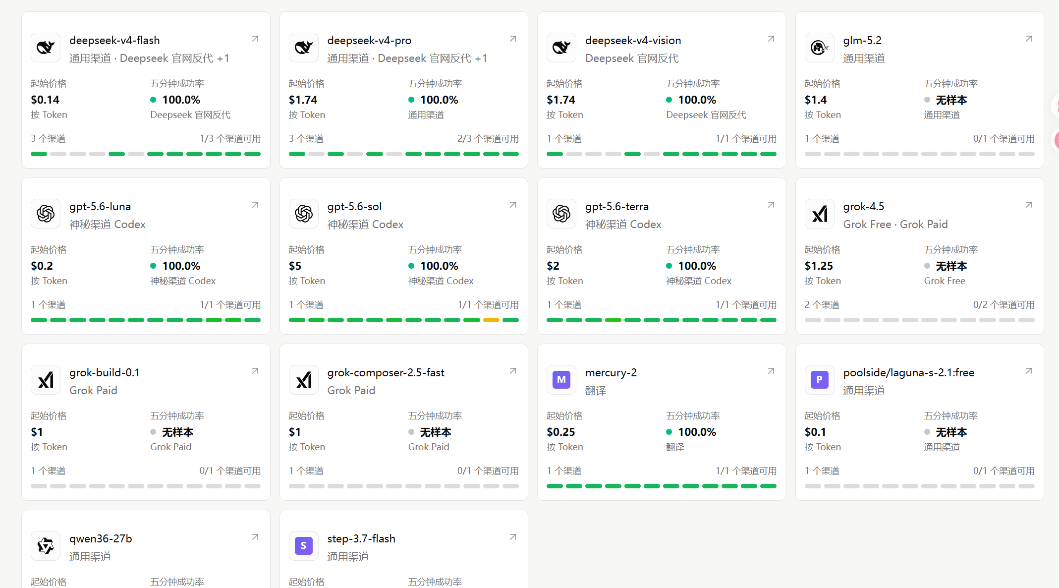The image size is (1059, 588).
Task: Click the $0.14 starting price
Action: pyautogui.click(x=45, y=100)
